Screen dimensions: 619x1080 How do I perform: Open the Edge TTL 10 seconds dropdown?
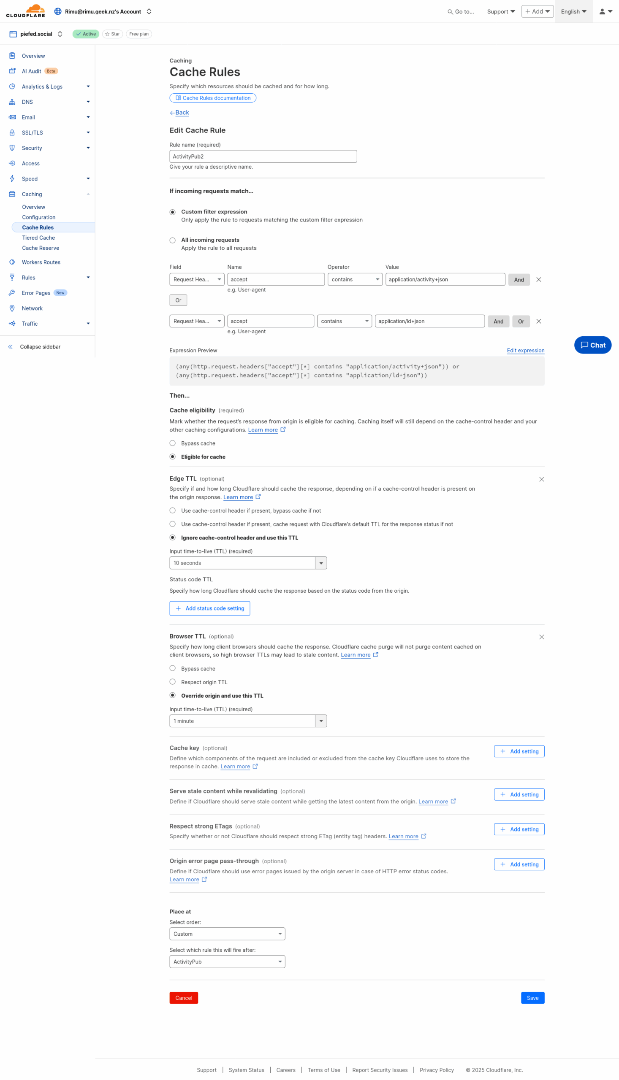pyautogui.click(x=248, y=563)
